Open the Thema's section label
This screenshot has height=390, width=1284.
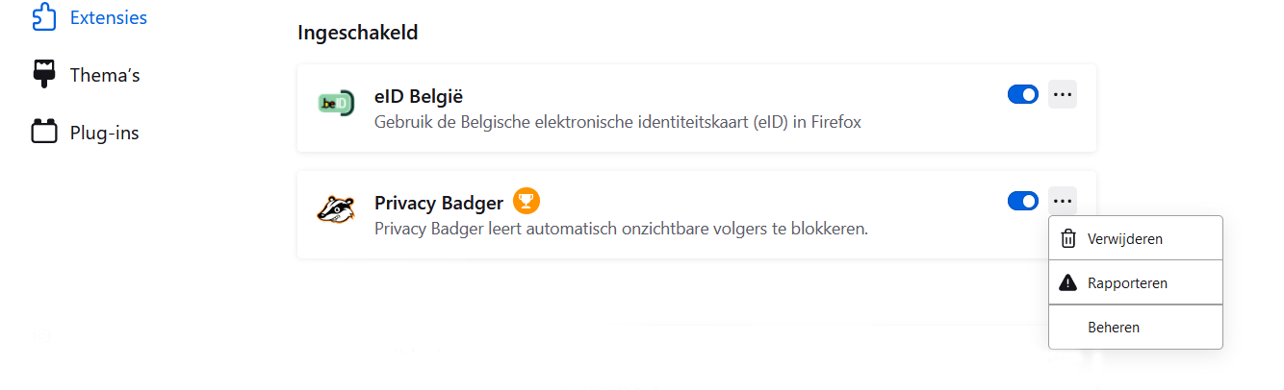tap(105, 75)
